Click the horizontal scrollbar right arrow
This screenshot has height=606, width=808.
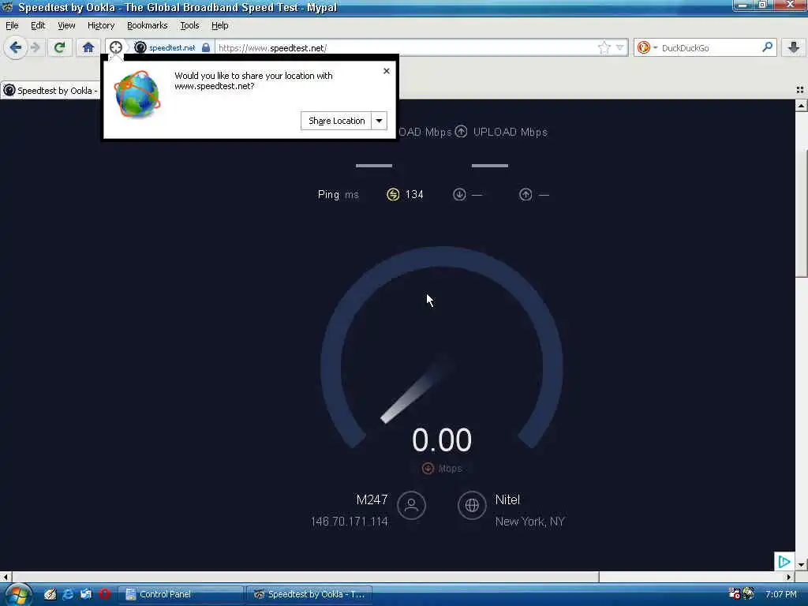789,577
